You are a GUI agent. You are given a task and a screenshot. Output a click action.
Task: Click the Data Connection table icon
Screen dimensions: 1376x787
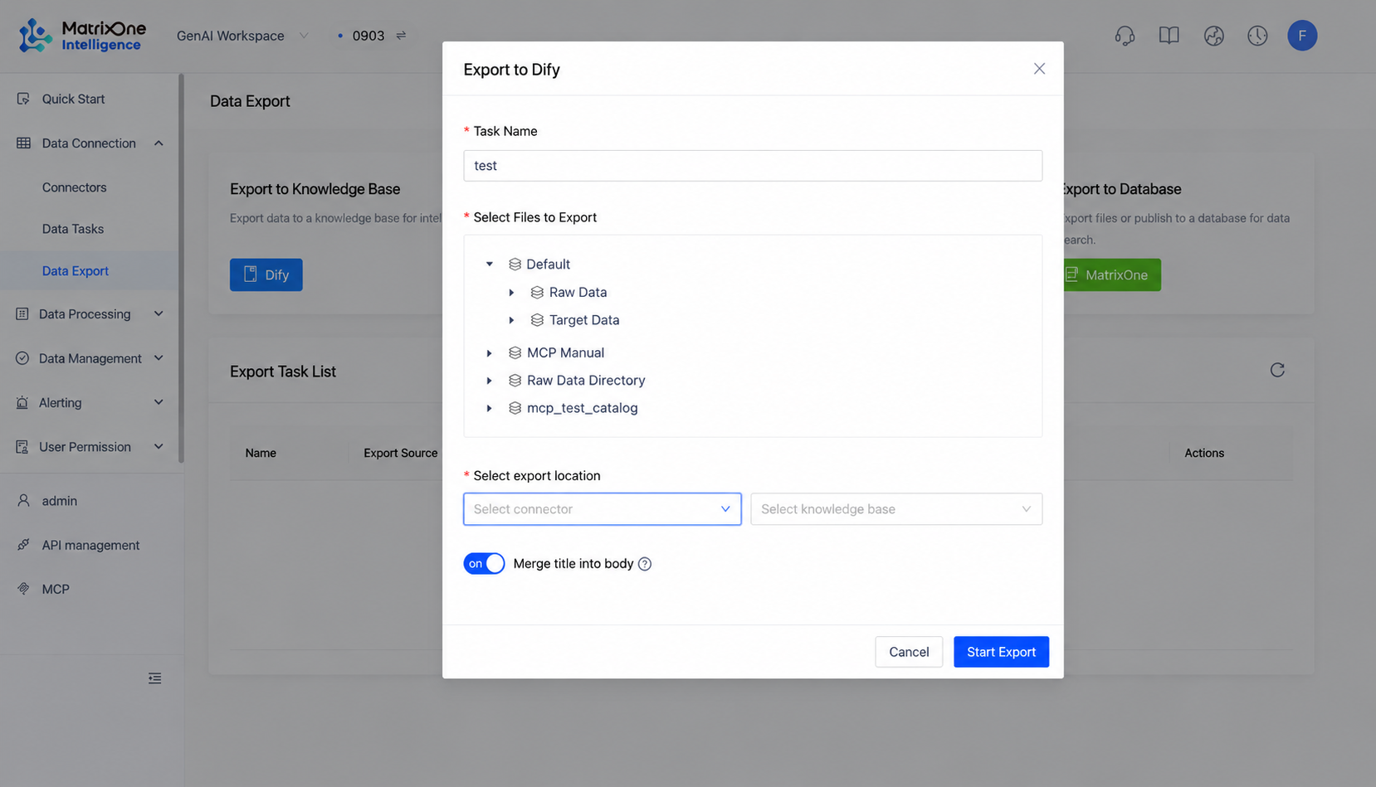coord(23,143)
